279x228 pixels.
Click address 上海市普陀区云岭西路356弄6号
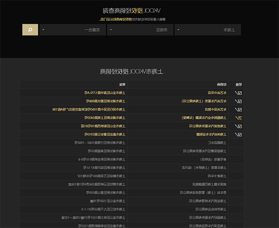[97, 184]
